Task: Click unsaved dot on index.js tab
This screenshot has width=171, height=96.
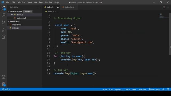Action: pos(58,7)
